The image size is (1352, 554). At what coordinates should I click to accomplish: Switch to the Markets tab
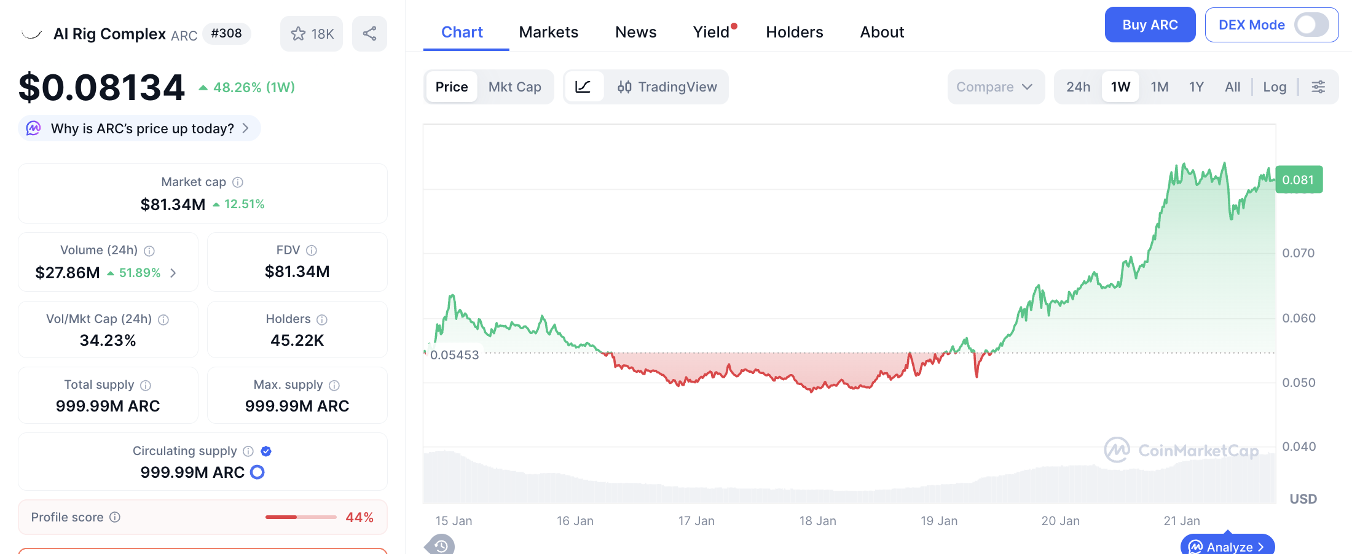pyautogui.click(x=548, y=32)
